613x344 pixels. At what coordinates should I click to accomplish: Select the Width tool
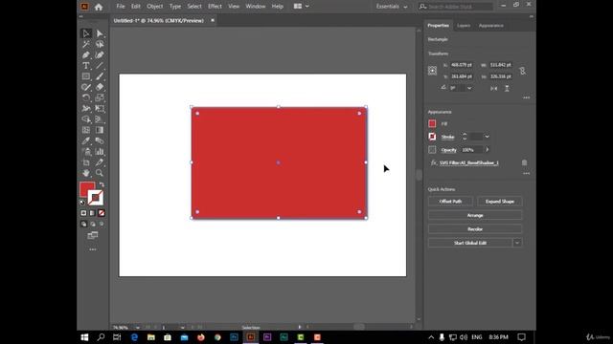pos(86,108)
